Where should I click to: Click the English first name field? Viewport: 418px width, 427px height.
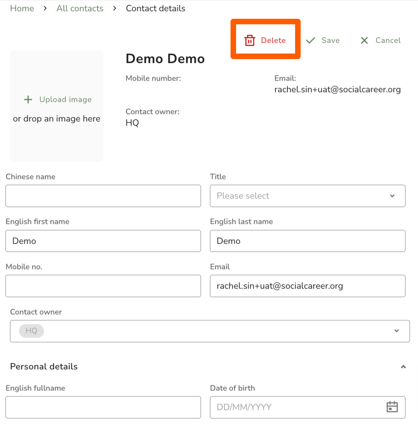pyautogui.click(x=103, y=241)
